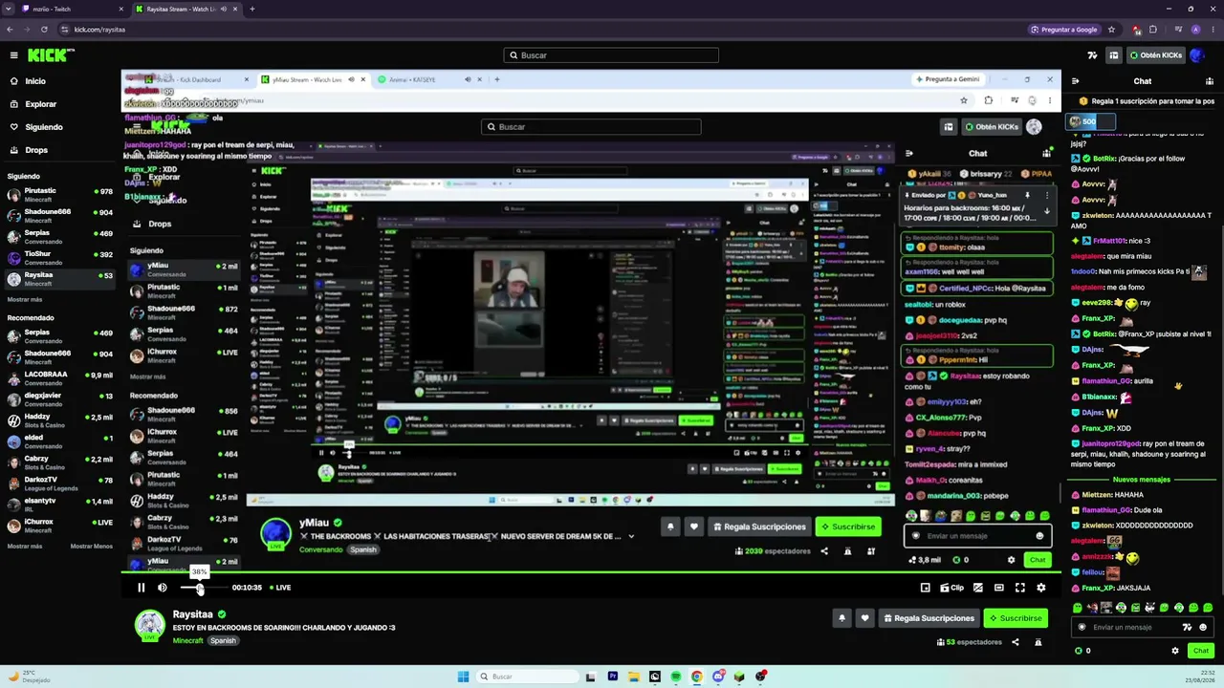Report the Raysitaa stream
This screenshot has width=1224, height=688.
(x=1038, y=642)
